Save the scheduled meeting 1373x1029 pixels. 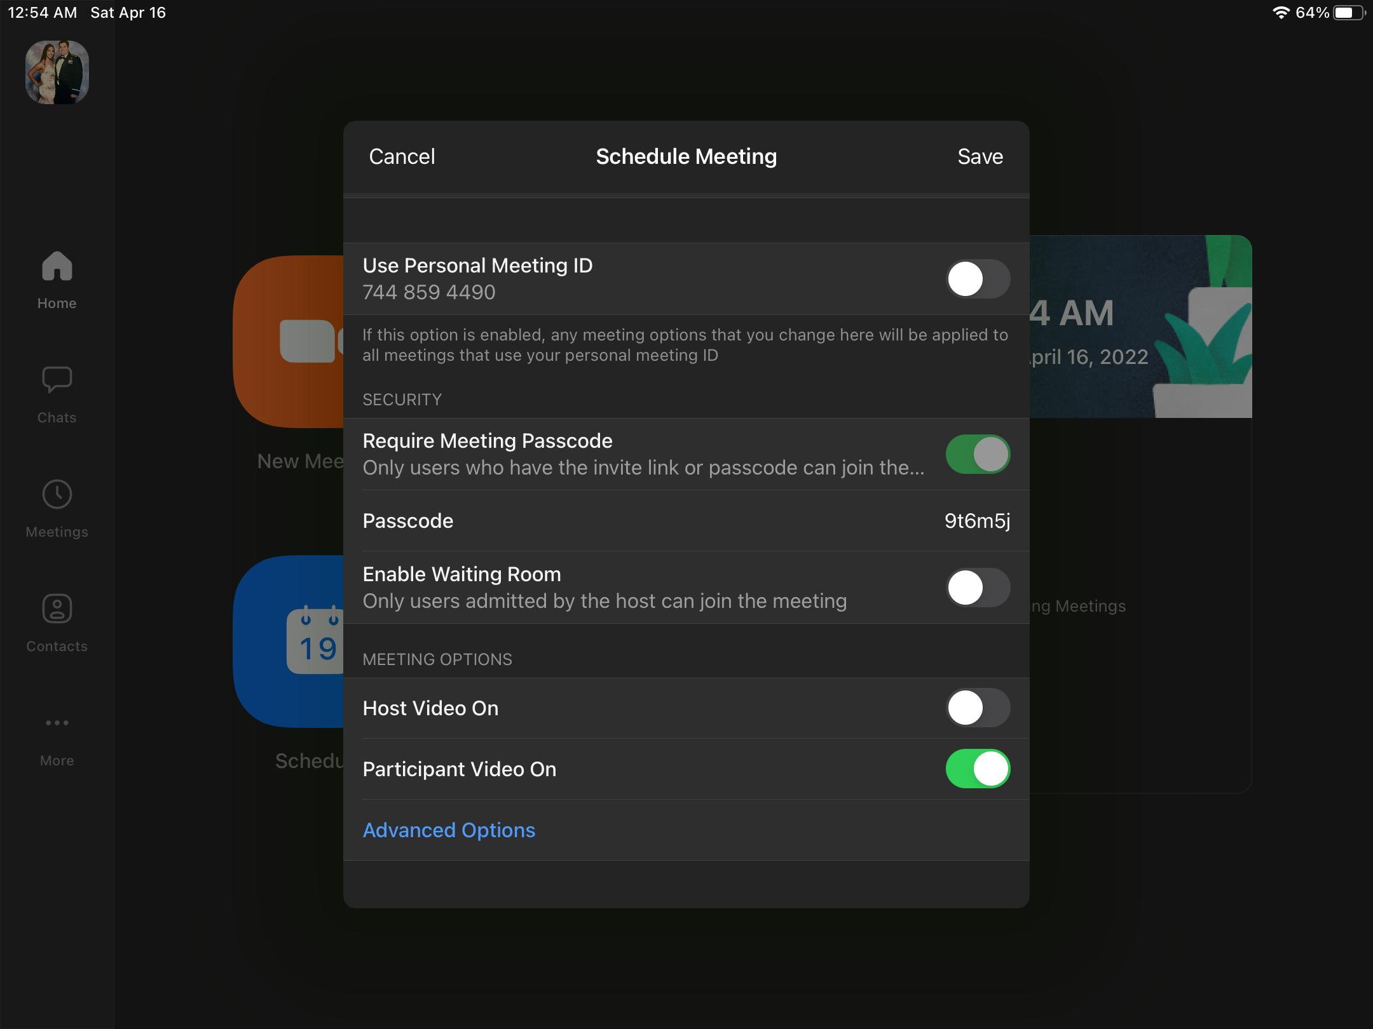980,156
